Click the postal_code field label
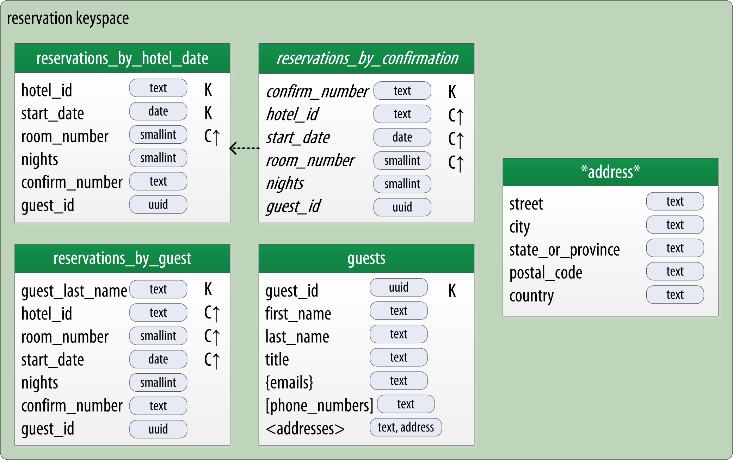This screenshot has height=460, width=733. click(x=546, y=273)
